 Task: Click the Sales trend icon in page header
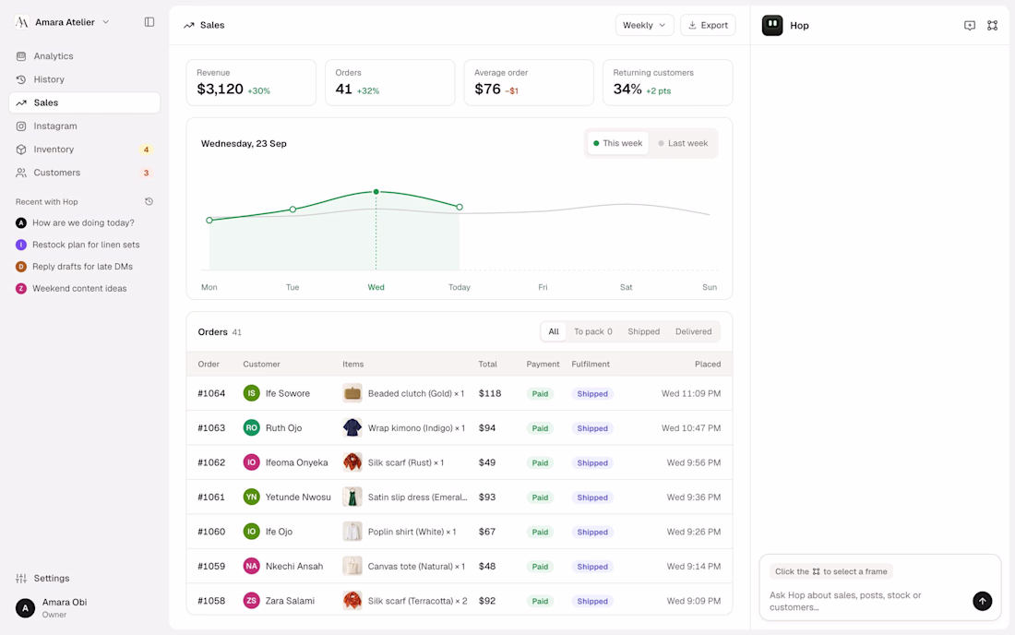coord(189,25)
